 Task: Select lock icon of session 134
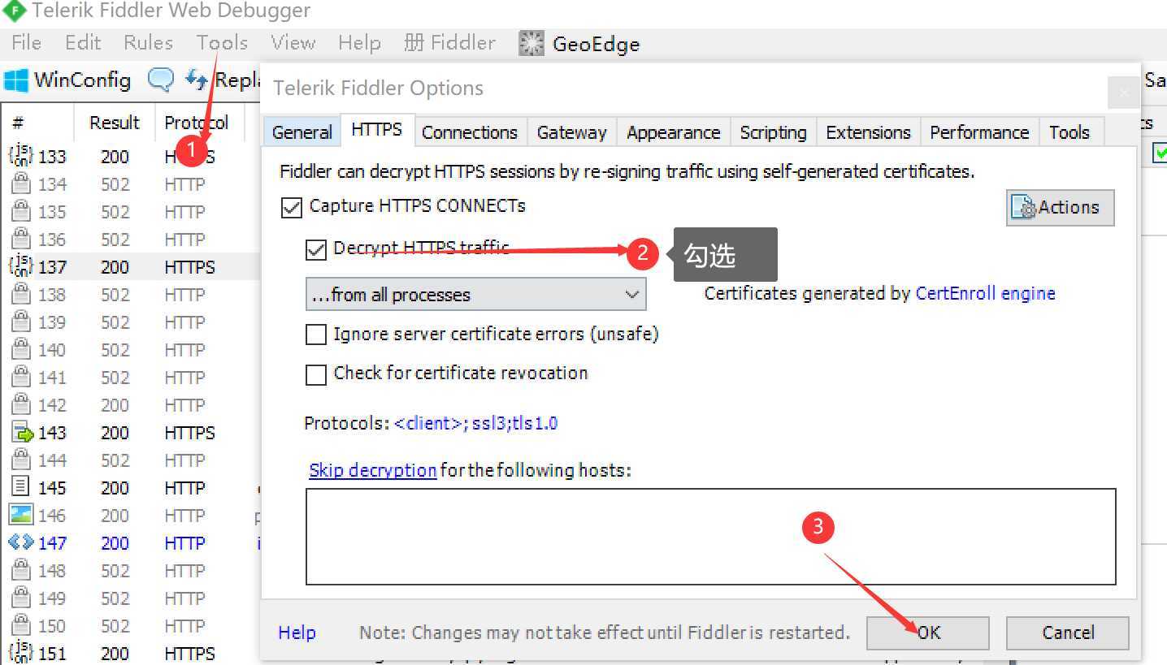point(21,184)
